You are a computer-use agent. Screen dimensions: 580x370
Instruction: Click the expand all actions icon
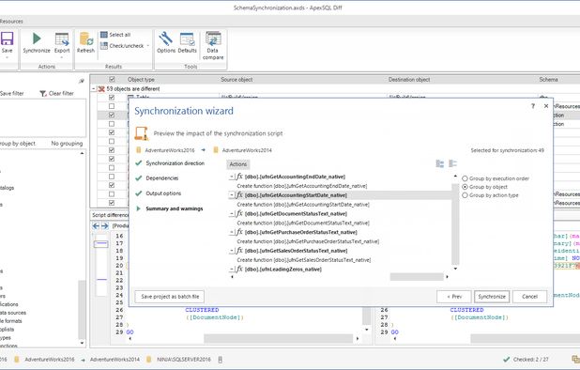pos(440,163)
